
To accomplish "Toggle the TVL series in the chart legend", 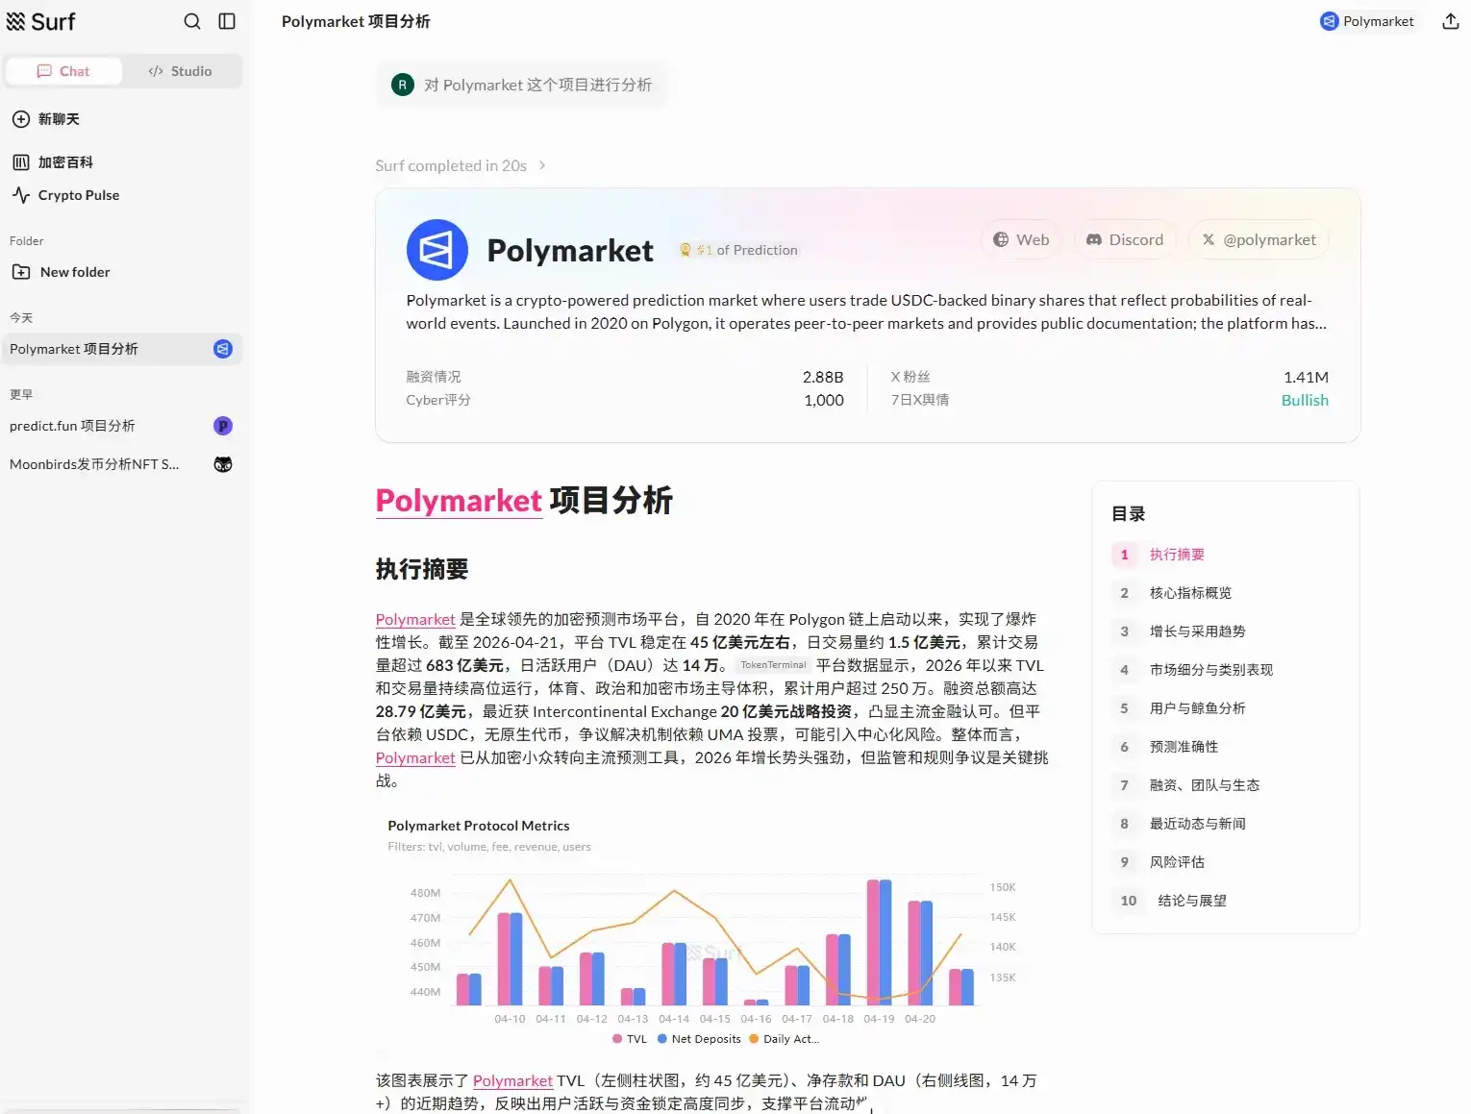I will [x=630, y=1039].
